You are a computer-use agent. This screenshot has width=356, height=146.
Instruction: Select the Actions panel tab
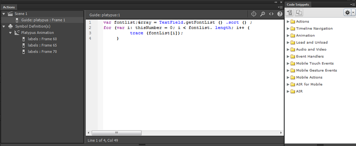coord(9,7)
